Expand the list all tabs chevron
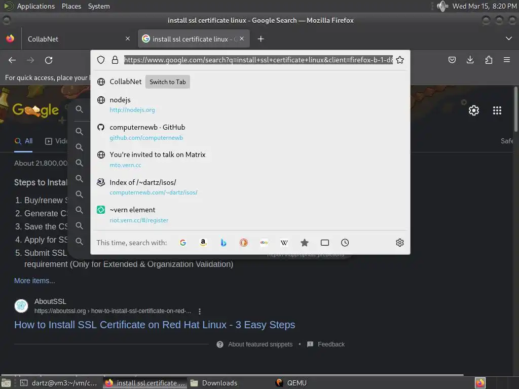519x389 pixels. (x=509, y=38)
